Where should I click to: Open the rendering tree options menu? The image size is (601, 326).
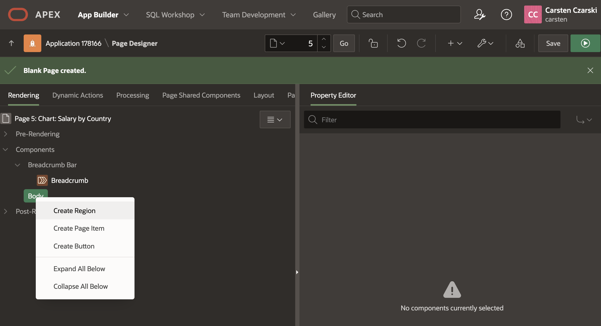pyautogui.click(x=275, y=119)
